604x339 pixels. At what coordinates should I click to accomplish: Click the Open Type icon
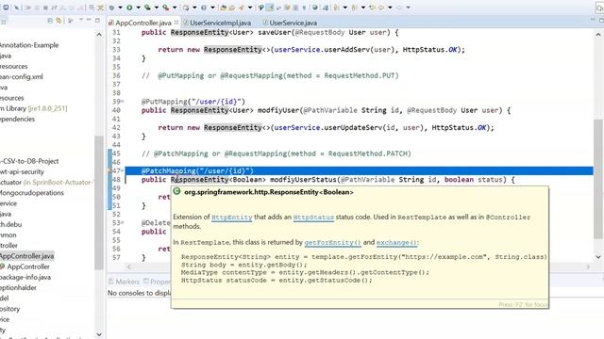click(223, 8)
